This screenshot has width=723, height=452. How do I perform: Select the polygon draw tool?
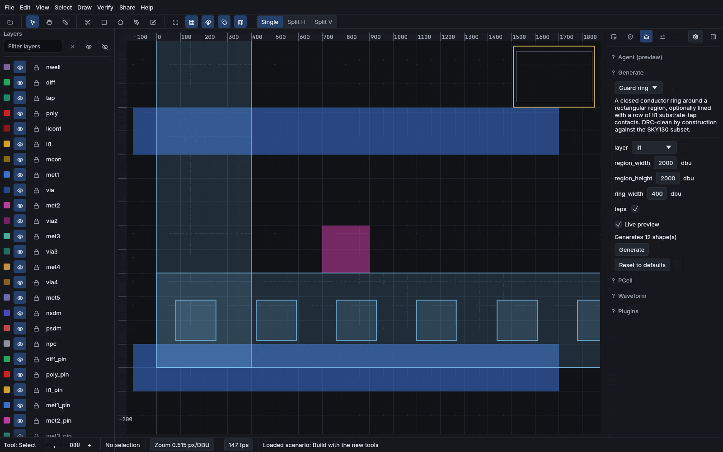coord(120,22)
